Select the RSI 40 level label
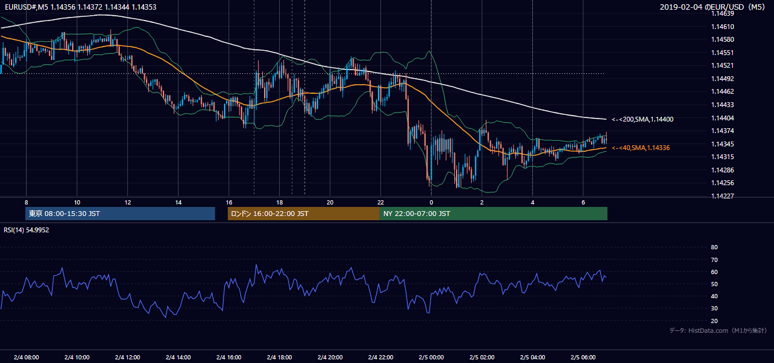The height and width of the screenshot is (363, 774). pyautogui.click(x=714, y=296)
